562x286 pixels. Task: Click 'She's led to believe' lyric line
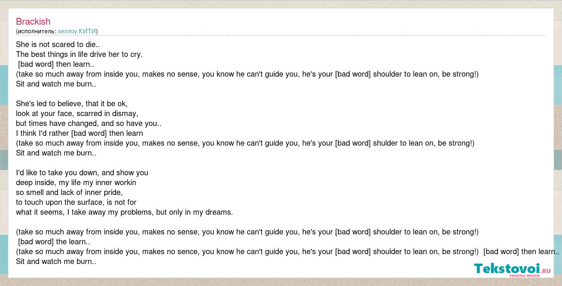(72, 104)
